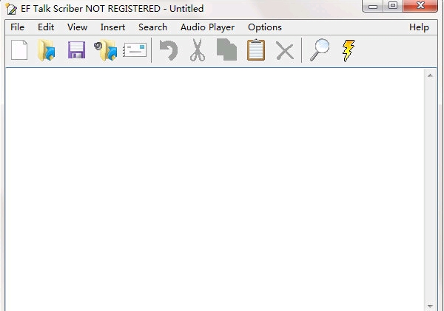Open the Search menu

pyautogui.click(x=152, y=27)
